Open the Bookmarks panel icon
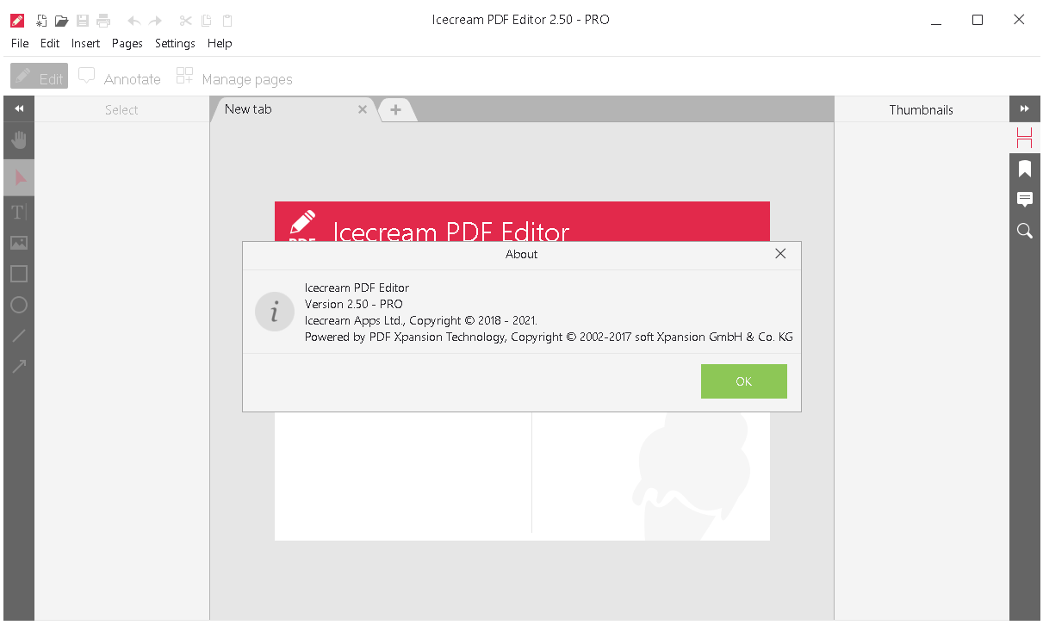This screenshot has width=1043, height=625. (x=1025, y=169)
